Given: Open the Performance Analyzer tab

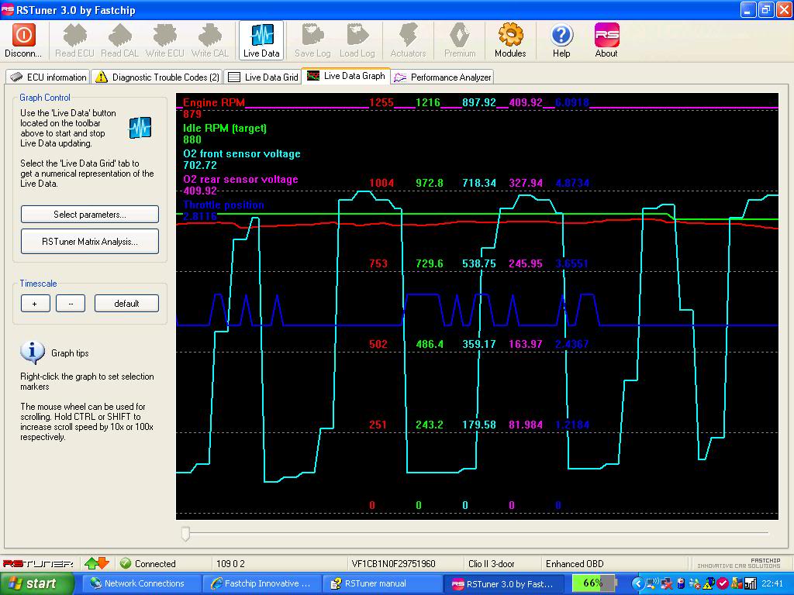Looking at the screenshot, I should (443, 77).
